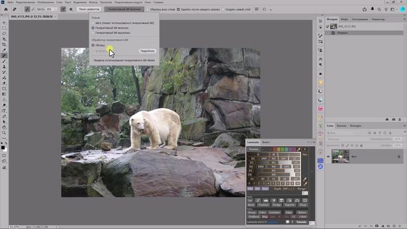Open the Brush settings icon in side strip
This screenshot has height=229, width=407.
pos(321,36)
